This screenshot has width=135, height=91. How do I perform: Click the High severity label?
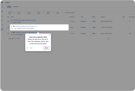(71, 27)
